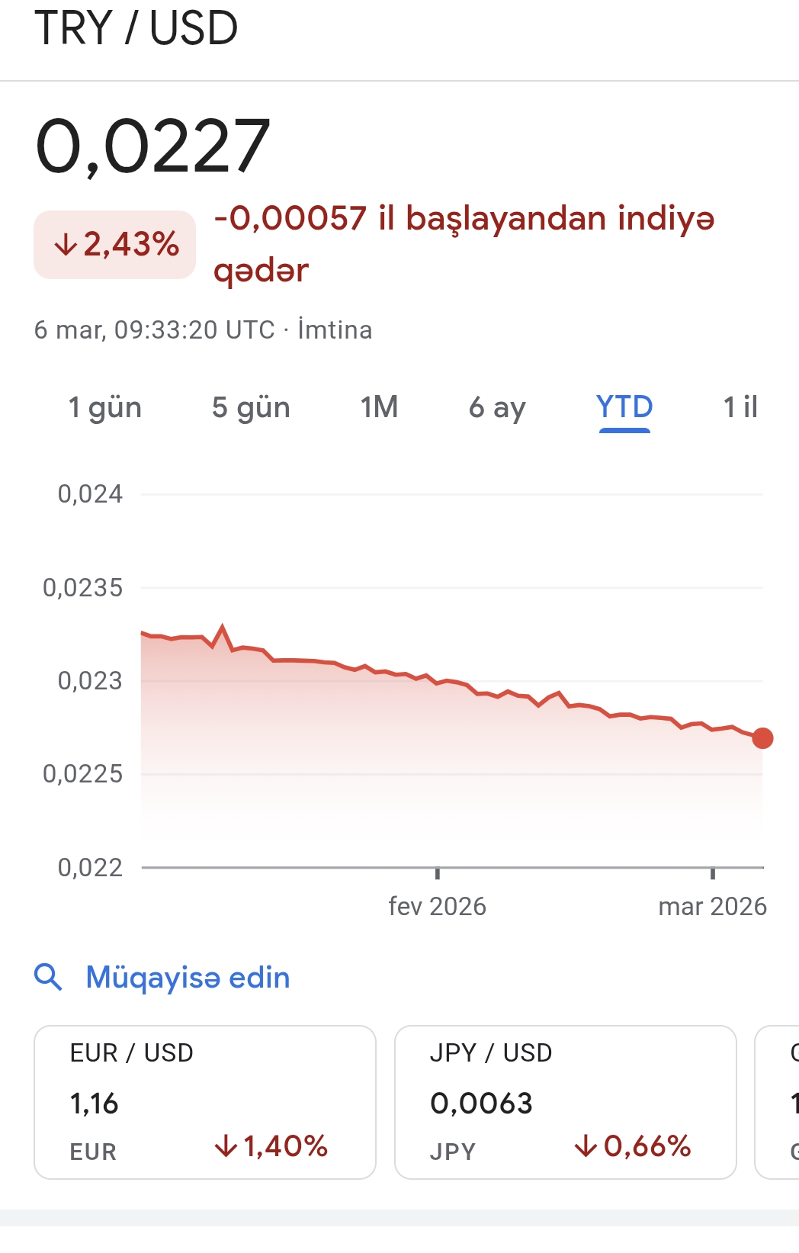Show the 1M chart range
Screen dimensions: 799x1253
point(379,407)
